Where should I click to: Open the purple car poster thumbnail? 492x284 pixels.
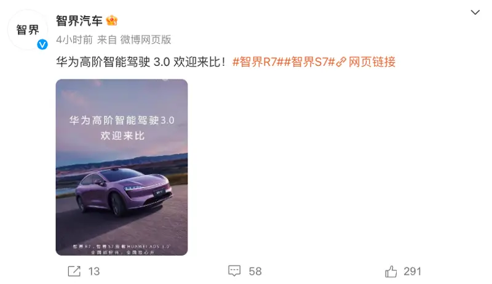coord(122,167)
